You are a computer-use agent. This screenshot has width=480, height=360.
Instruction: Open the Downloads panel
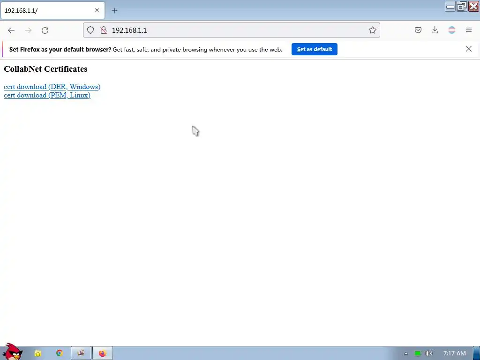coord(435,30)
